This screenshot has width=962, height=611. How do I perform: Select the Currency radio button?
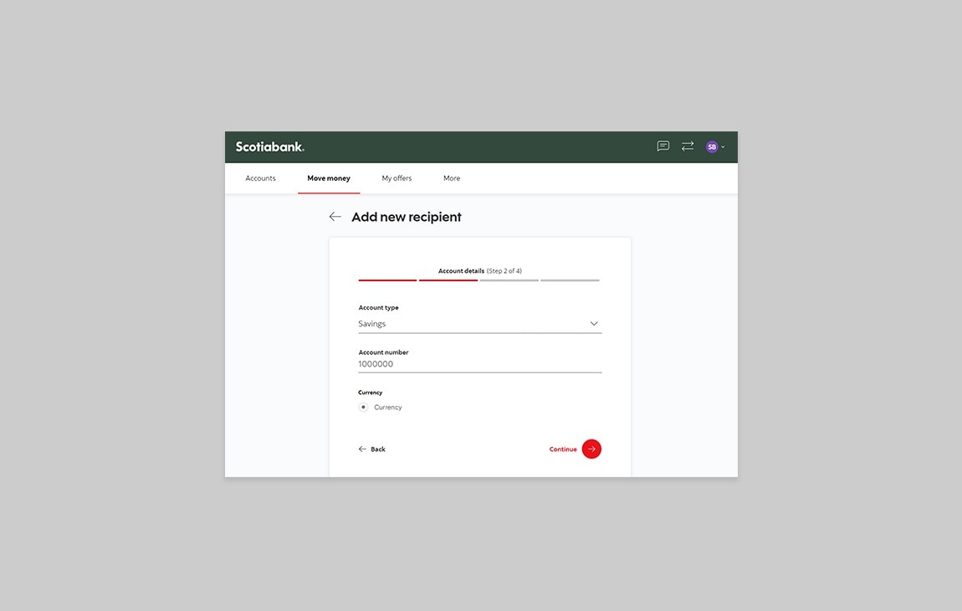(x=363, y=407)
